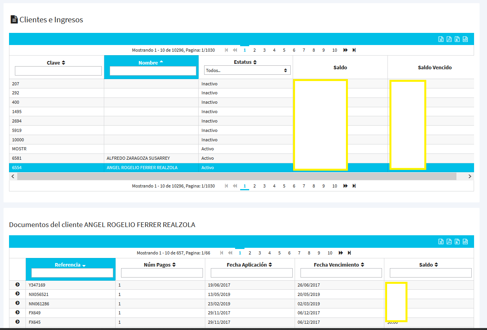This screenshot has width=487, height=330.
Task: Download clients table as ZIP file
Action: pyautogui.click(x=457, y=39)
